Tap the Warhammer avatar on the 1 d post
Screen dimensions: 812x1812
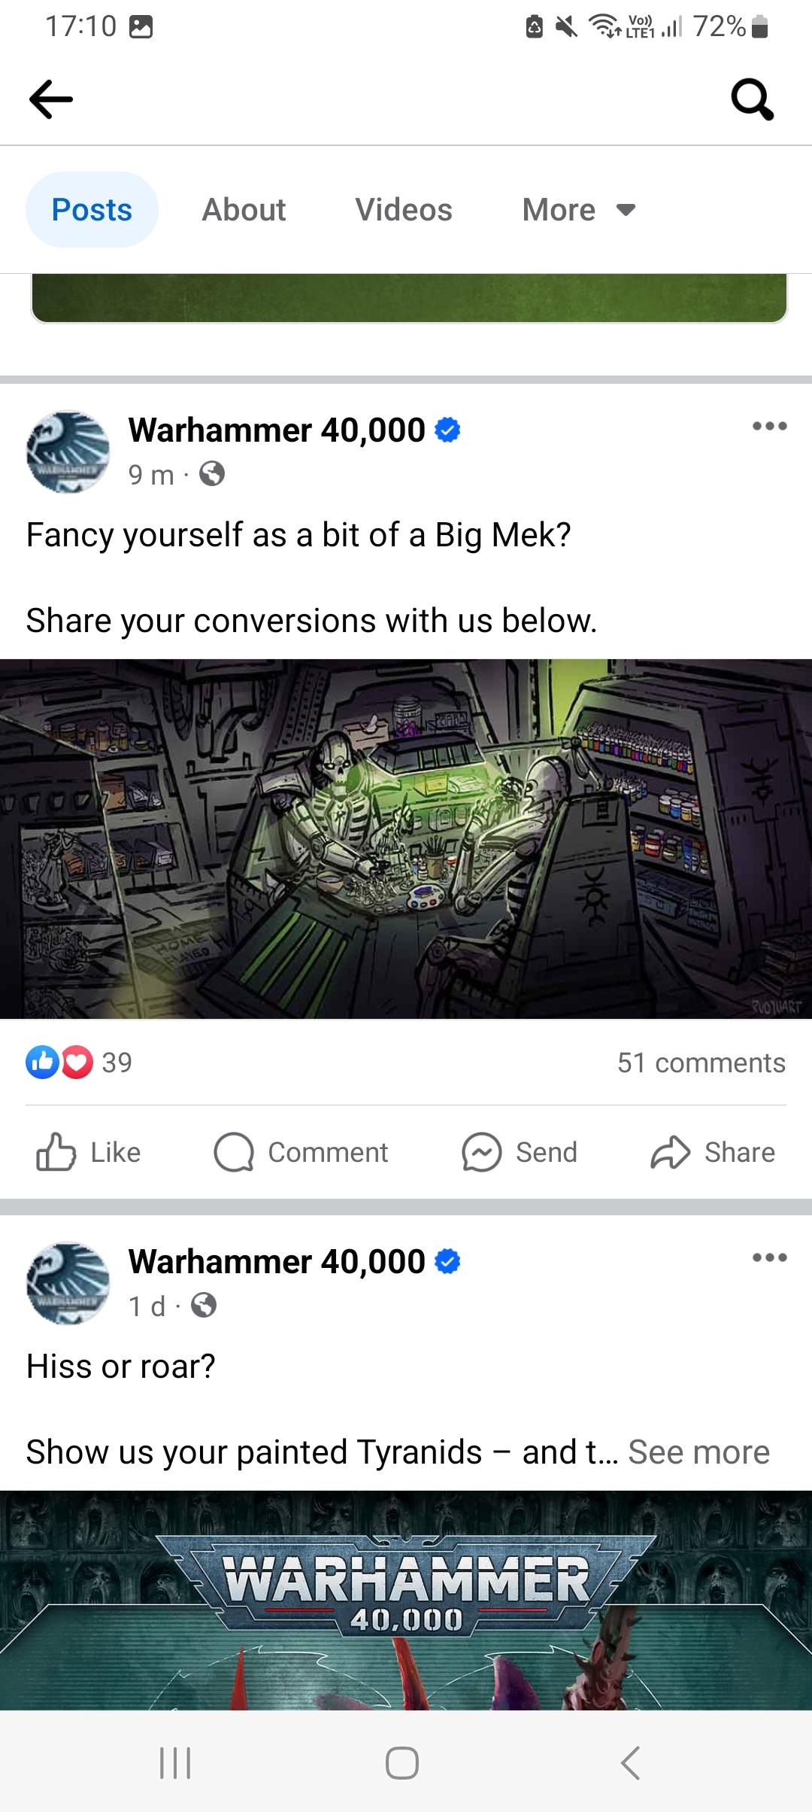tap(68, 1283)
